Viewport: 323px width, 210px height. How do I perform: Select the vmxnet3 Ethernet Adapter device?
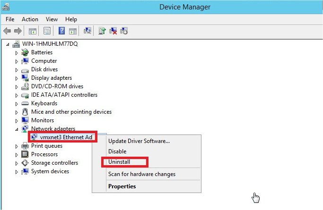coord(66,137)
